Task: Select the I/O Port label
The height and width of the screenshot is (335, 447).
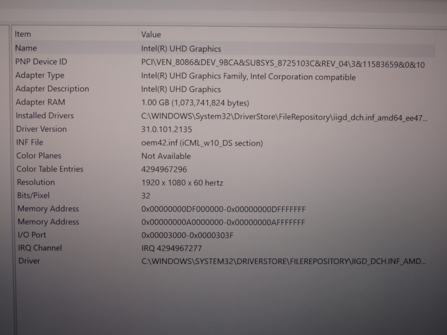Action: tap(32, 235)
